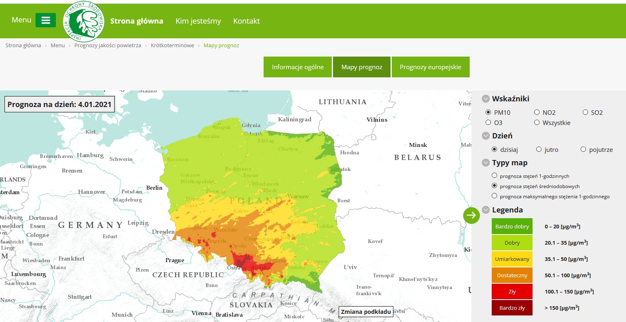
Task: Open the Informacje ogólne tab
Action: tap(298, 67)
